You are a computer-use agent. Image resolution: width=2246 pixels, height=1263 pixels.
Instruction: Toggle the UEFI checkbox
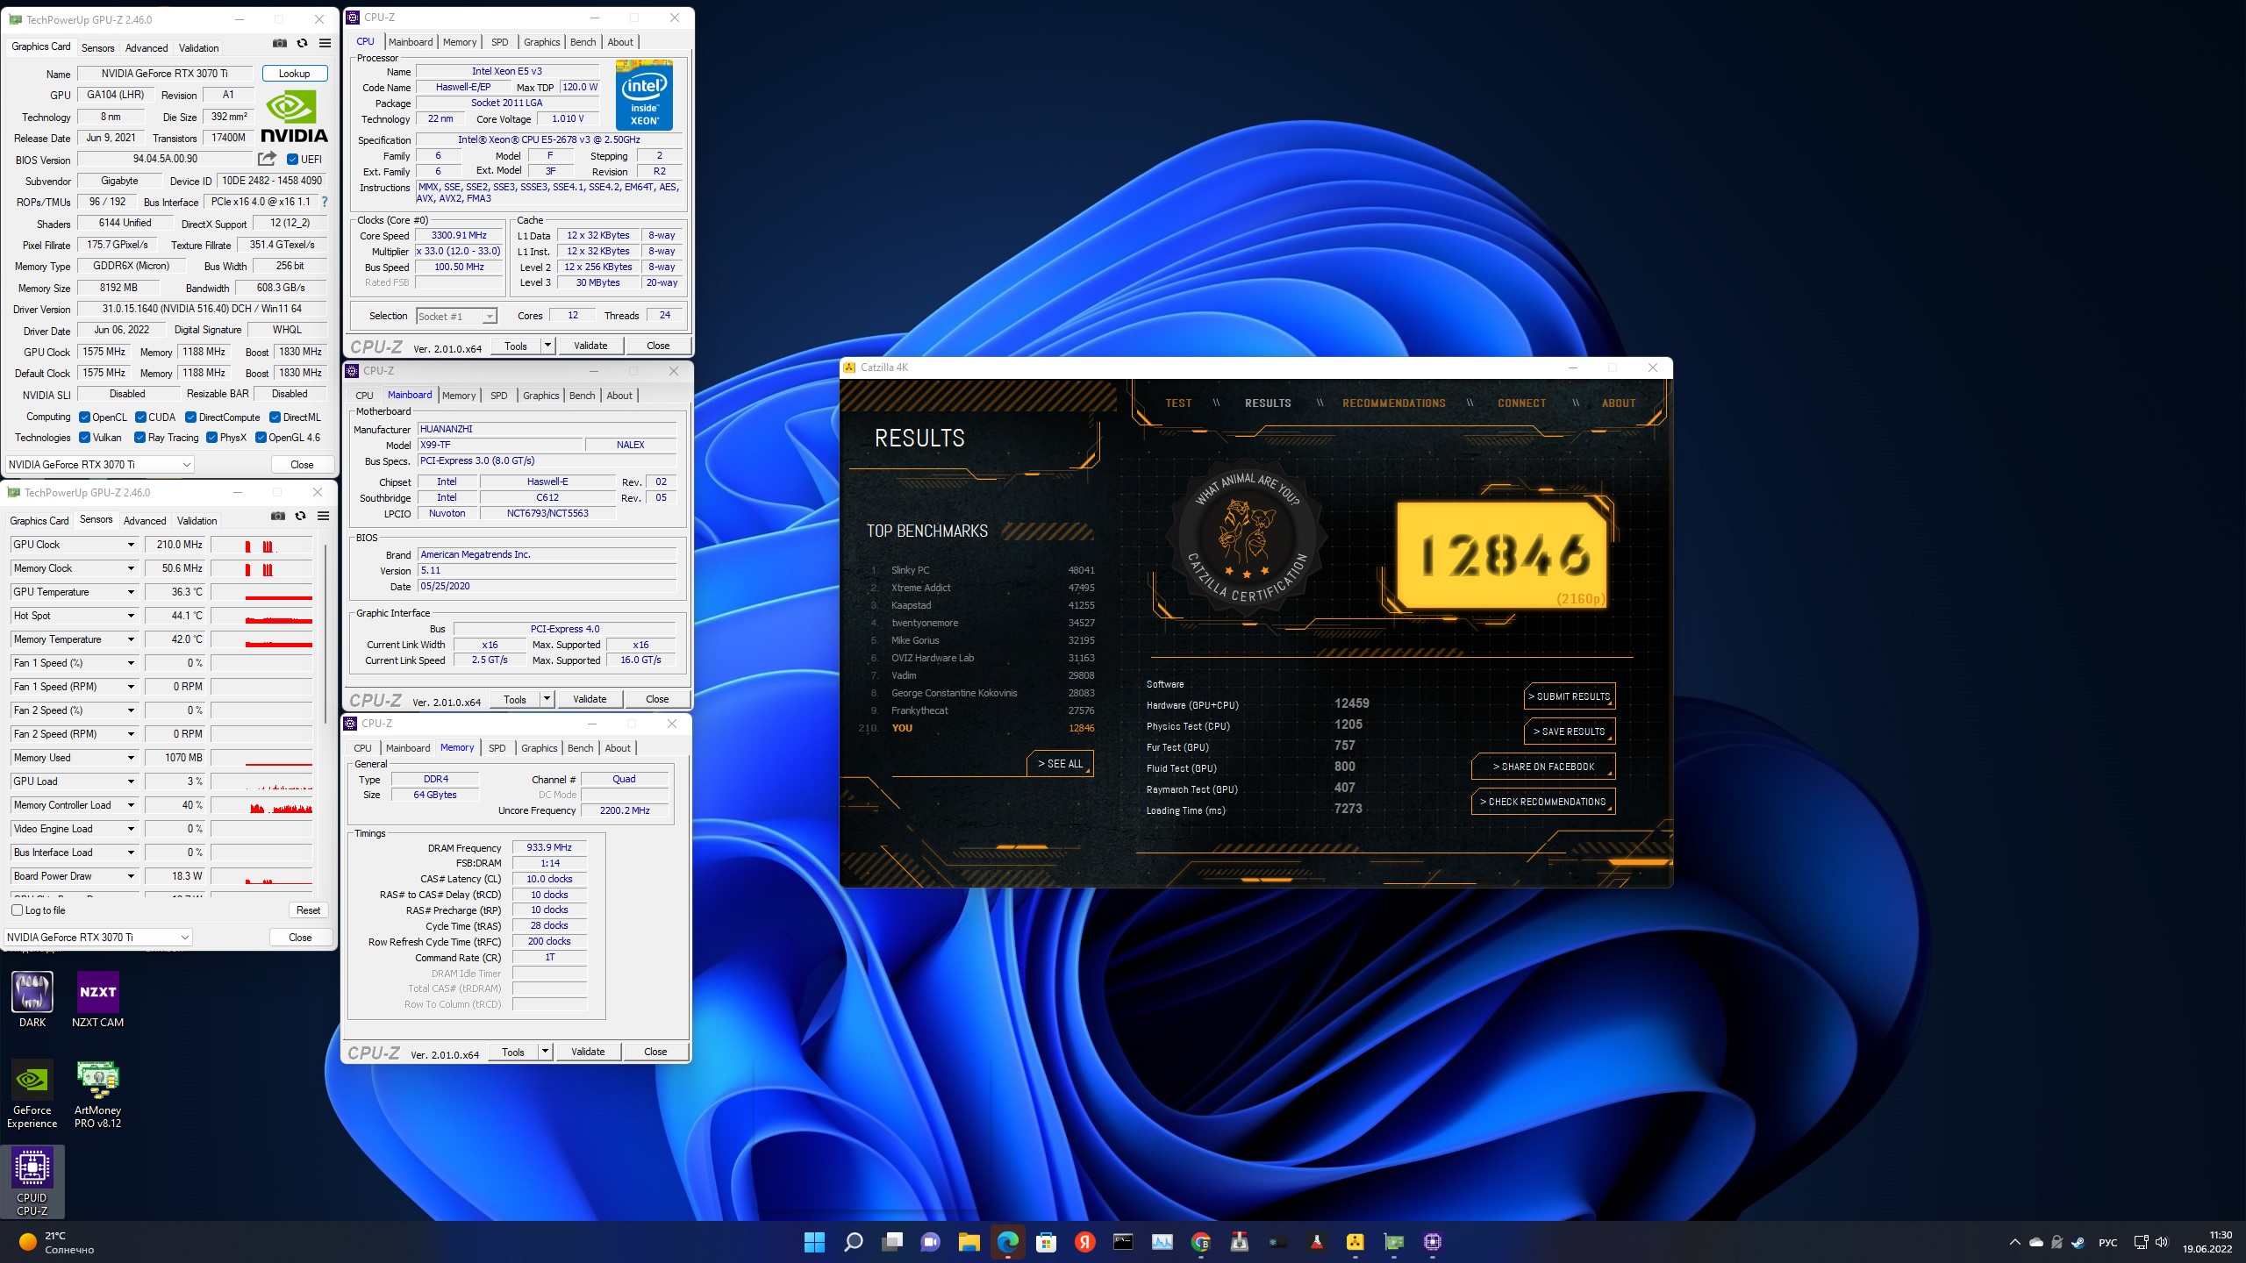pyautogui.click(x=293, y=160)
